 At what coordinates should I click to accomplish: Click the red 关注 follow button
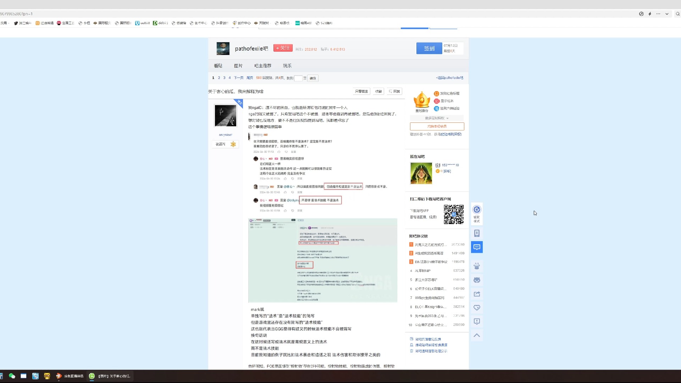pyautogui.click(x=283, y=48)
